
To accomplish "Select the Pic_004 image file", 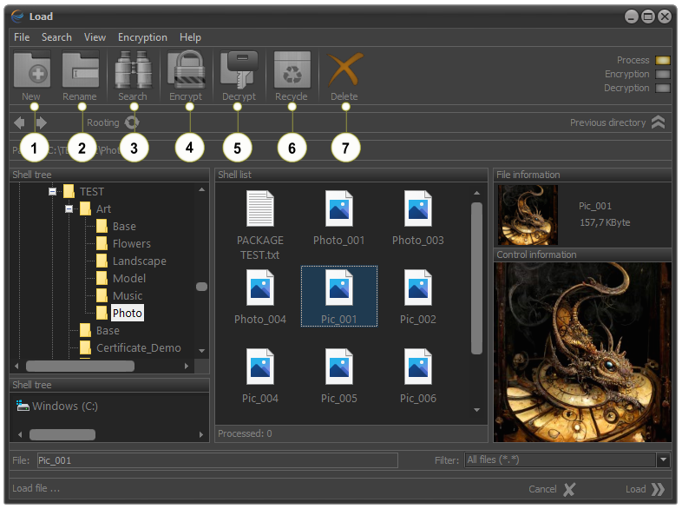I will pos(259,367).
